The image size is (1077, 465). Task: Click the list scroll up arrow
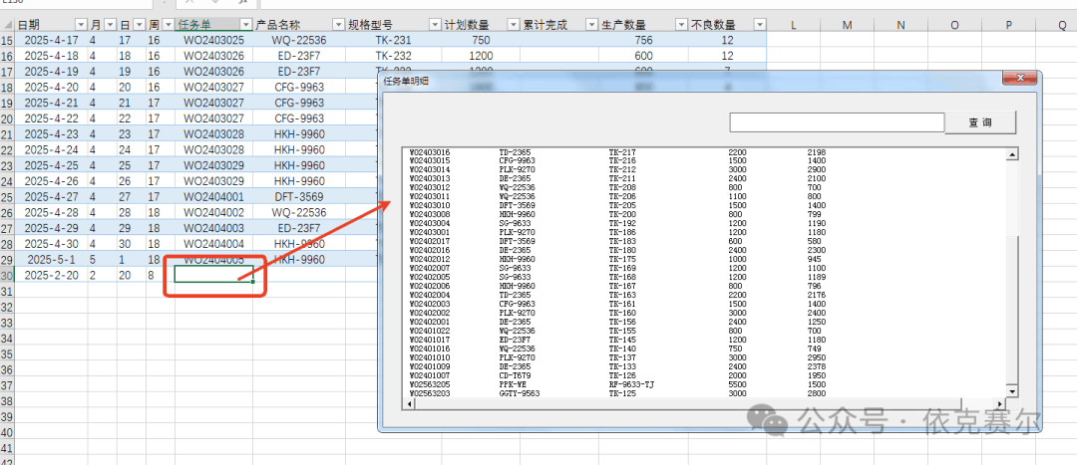[1012, 154]
